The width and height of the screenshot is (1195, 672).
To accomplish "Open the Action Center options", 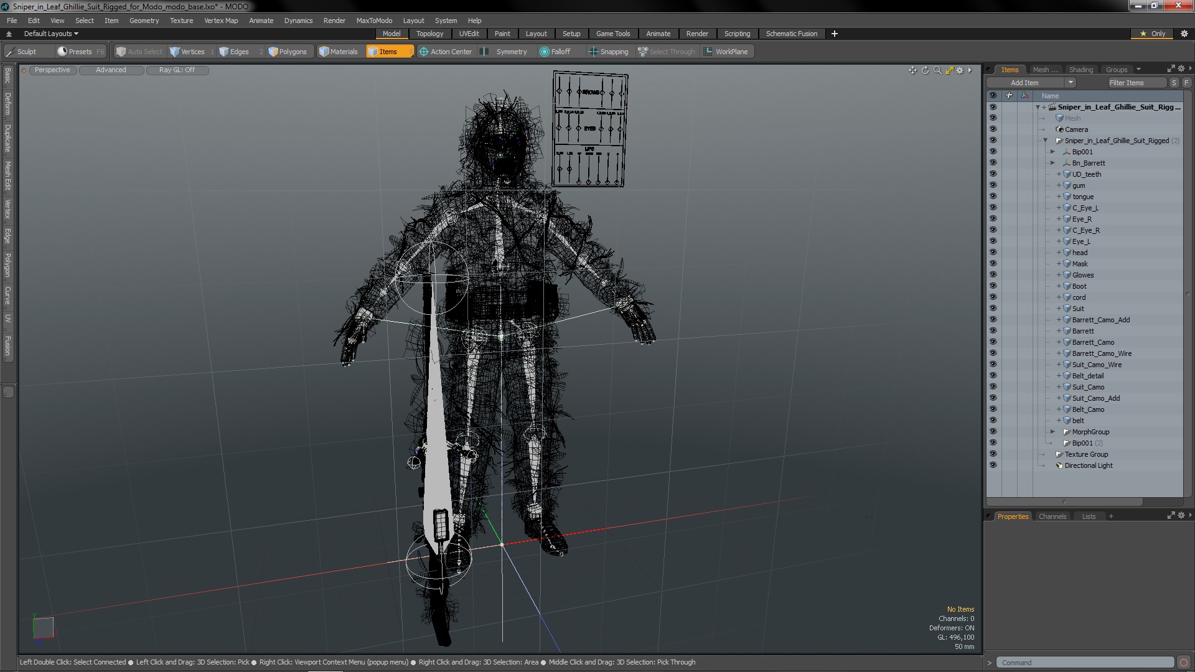I will pyautogui.click(x=446, y=52).
